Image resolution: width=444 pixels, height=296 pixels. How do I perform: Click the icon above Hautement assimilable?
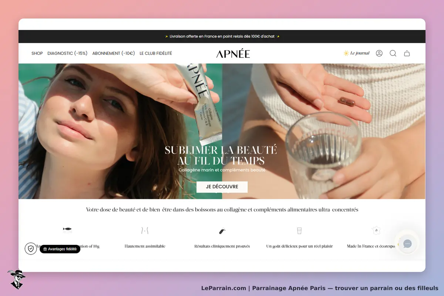145,231
